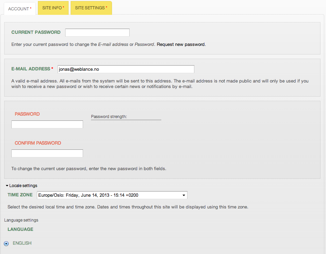This screenshot has width=326, height=254.
Task: Click the Time Zone label
Action: 20,195
